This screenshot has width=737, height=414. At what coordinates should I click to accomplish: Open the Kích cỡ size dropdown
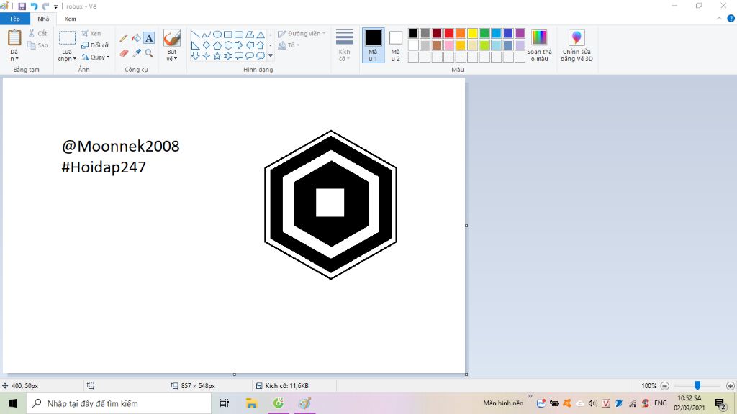(x=344, y=45)
